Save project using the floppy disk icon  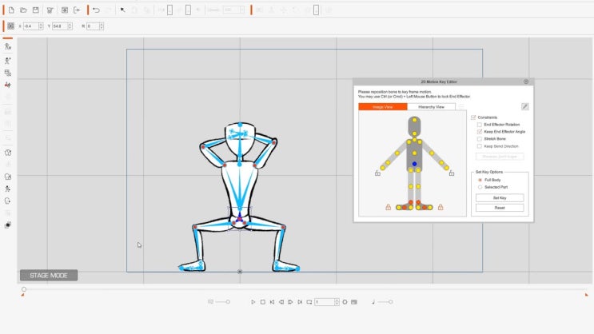[36, 10]
